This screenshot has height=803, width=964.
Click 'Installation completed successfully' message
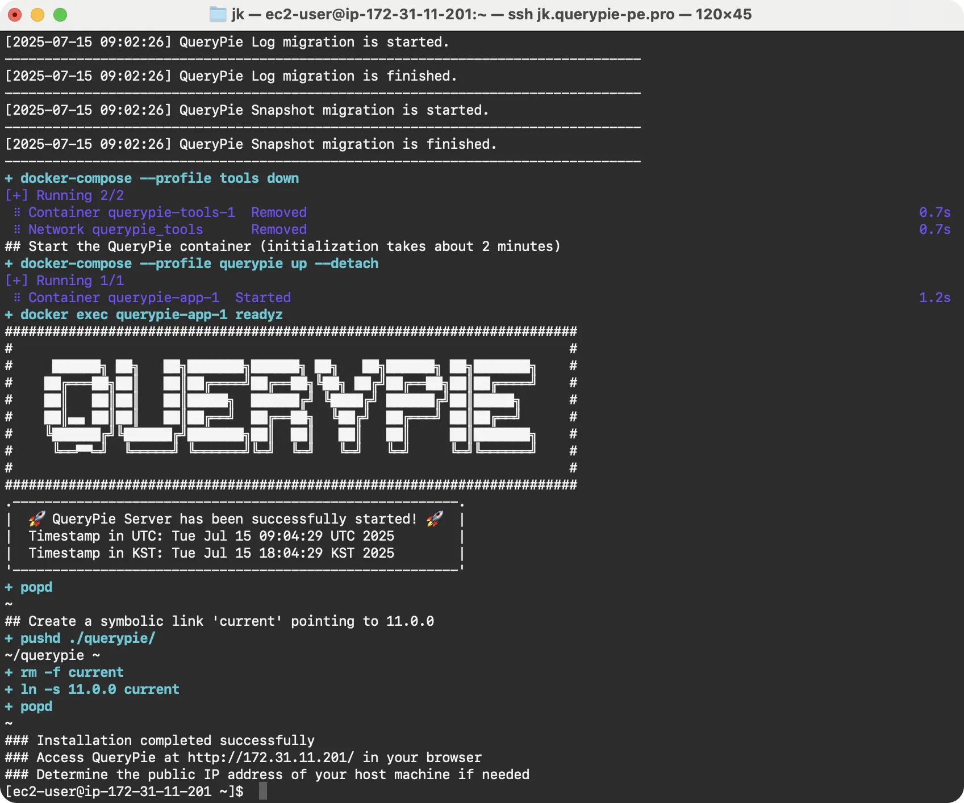pyautogui.click(x=176, y=741)
